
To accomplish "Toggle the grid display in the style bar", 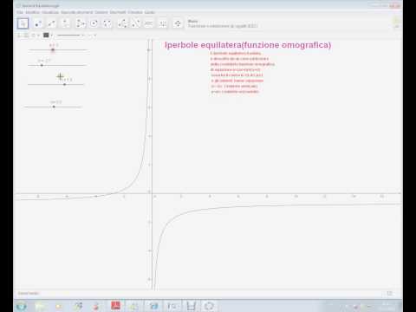I will point(26,36).
